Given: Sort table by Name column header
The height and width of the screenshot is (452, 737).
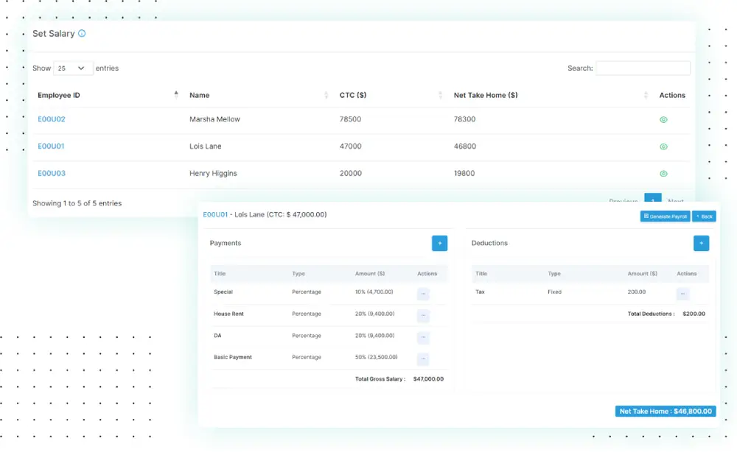Looking at the screenshot, I should tap(200, 95).
